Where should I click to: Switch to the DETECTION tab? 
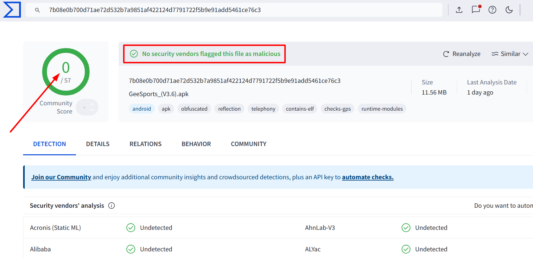click(49, 144)
